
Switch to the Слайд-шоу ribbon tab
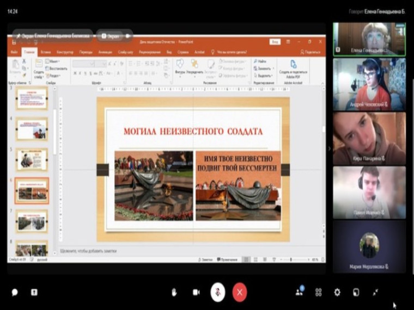point(125,52)
